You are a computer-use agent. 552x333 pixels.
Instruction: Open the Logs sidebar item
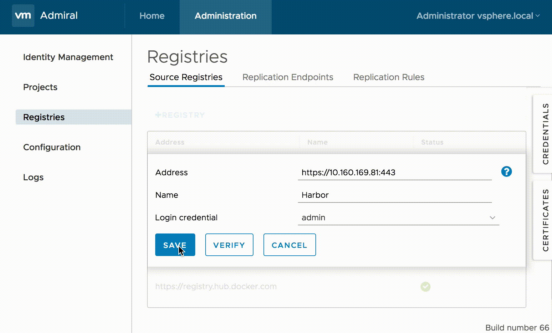click(33, 177)
